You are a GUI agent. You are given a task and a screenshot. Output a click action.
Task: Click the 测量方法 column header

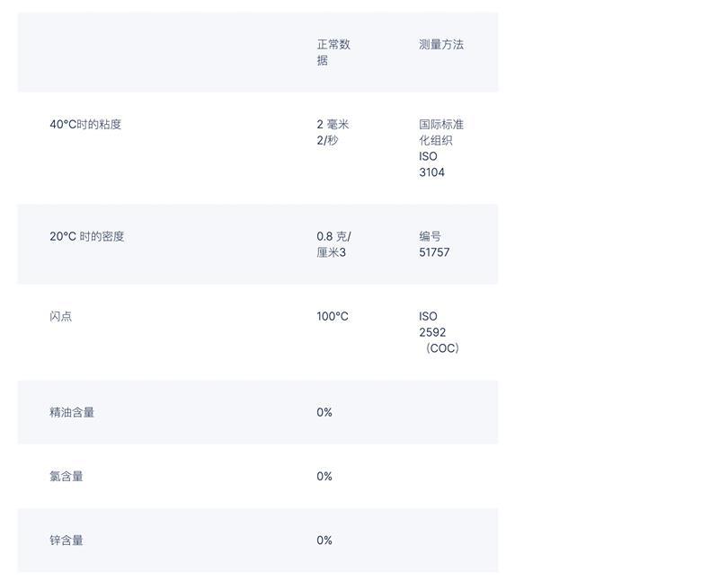click(x=441, y=44)
